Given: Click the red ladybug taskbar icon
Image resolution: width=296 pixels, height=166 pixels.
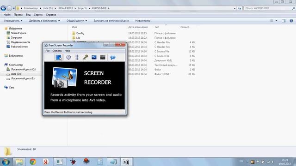Looking at the screenshot, I should pyautogui.click(x=86, y=161).
